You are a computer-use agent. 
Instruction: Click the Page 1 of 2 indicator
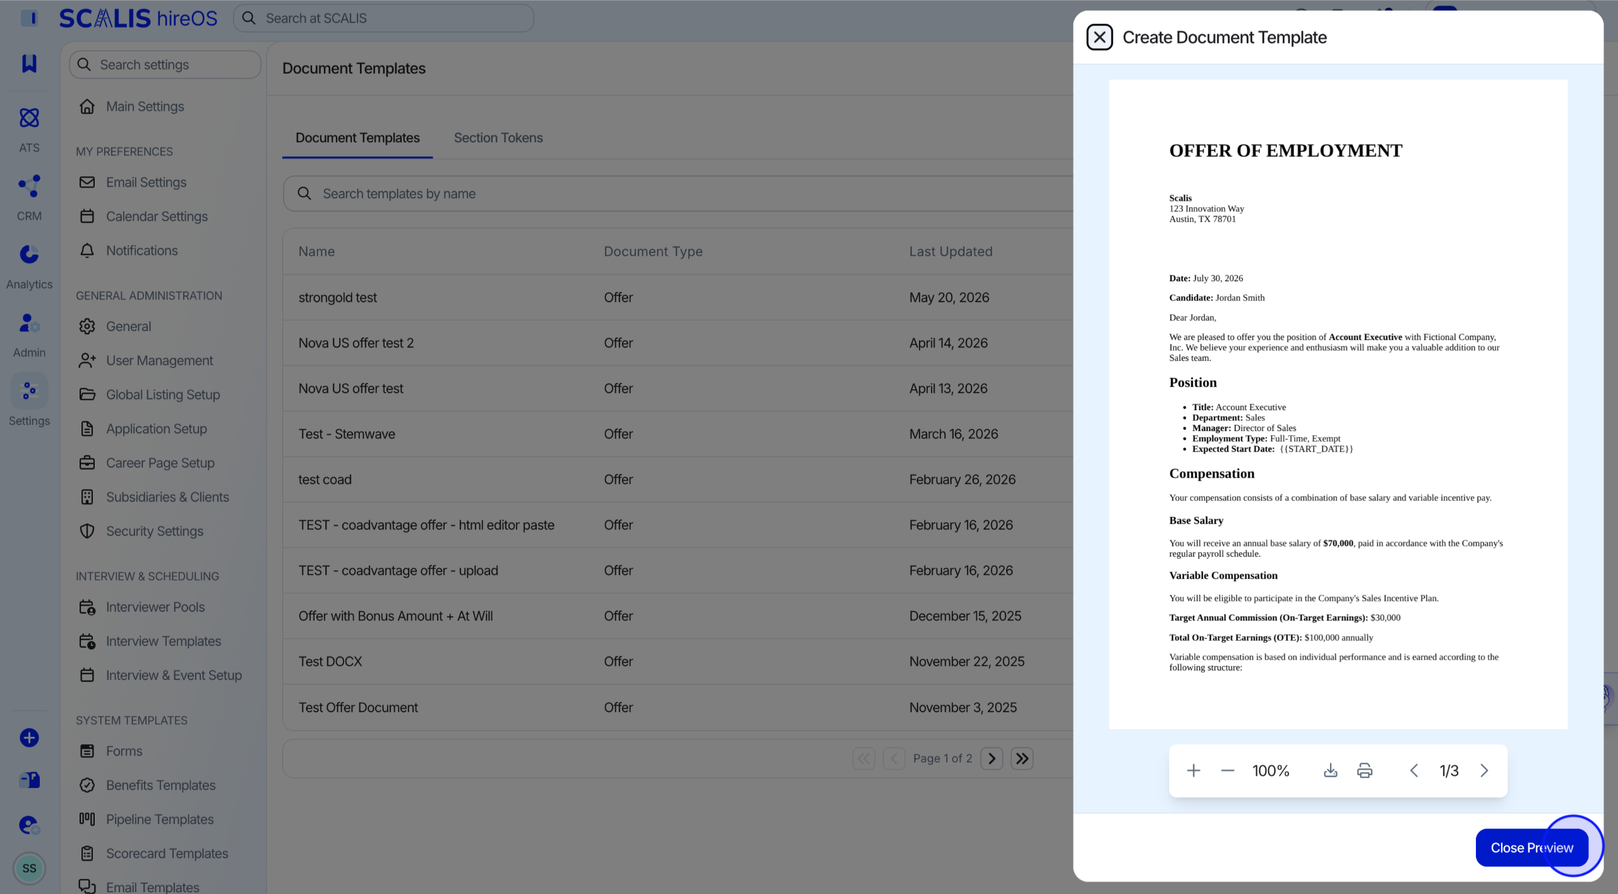[x=942, y=758]
